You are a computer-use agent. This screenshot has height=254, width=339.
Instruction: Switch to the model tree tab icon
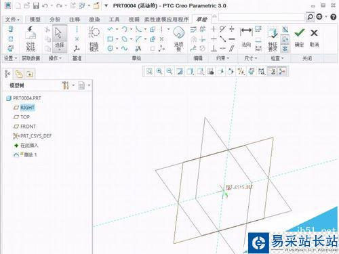point(7,74)
